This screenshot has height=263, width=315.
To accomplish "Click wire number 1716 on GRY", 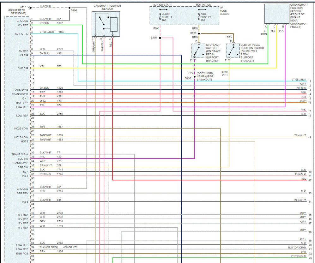I will [60, 226].
